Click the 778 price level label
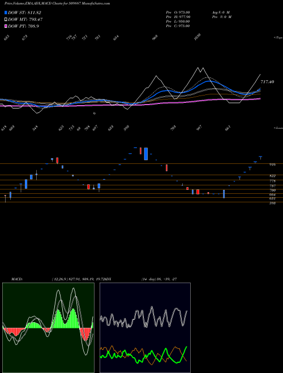283x373 pixels. coord(272,181)
